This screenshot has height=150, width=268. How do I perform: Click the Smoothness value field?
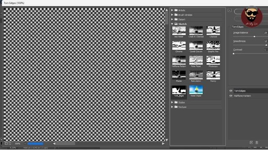tap(265, 41)
